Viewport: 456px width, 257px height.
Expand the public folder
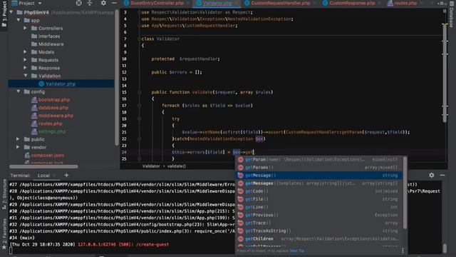[18, 139]
